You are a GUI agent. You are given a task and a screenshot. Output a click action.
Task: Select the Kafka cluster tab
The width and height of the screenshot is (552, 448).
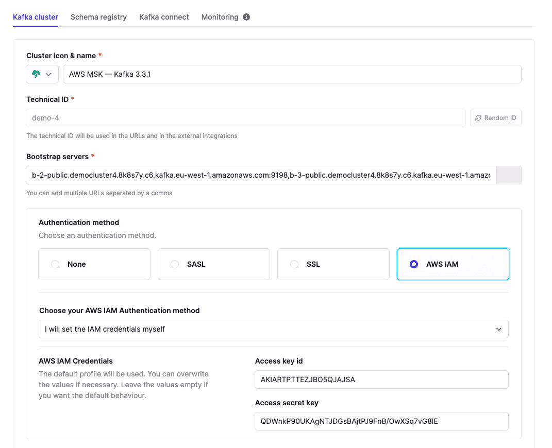click(x=35, y=17)
